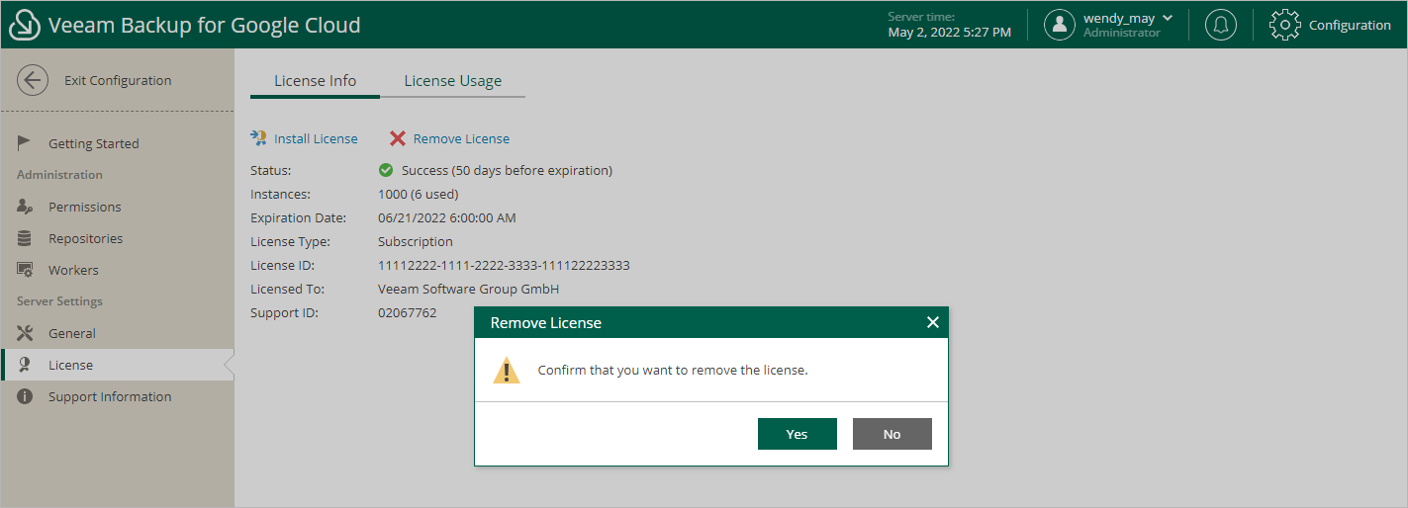This screenshot has height=508, width=1408.
Task: Select License in the sidebar
Action: click(118, 365)
